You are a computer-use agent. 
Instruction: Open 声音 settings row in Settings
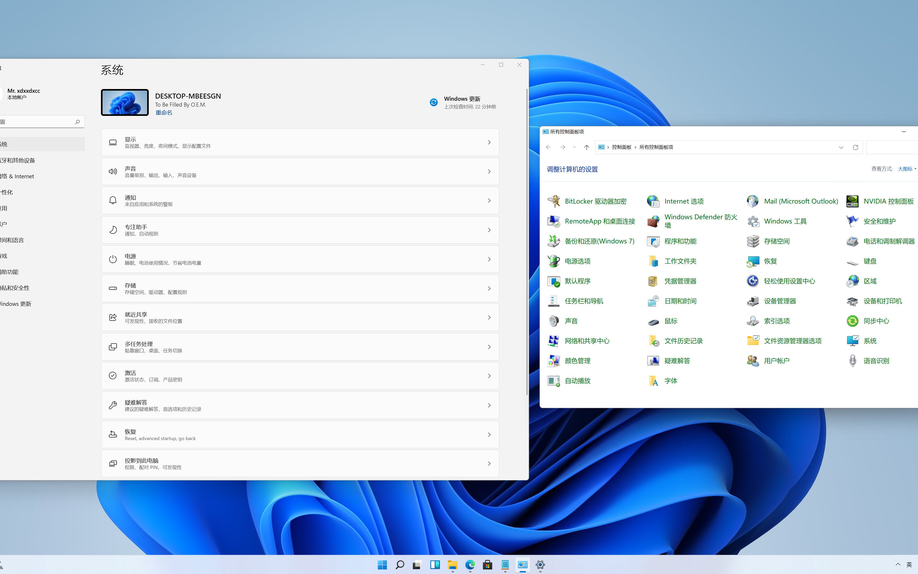point(300,172)
